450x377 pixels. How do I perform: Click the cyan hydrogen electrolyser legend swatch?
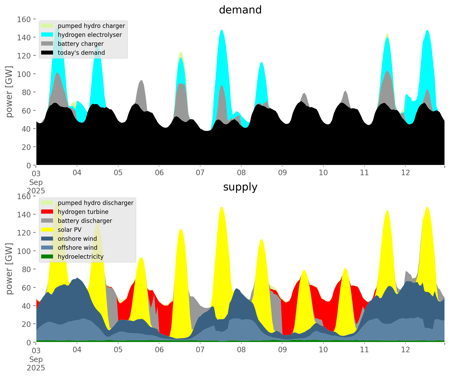pos(47,35)
